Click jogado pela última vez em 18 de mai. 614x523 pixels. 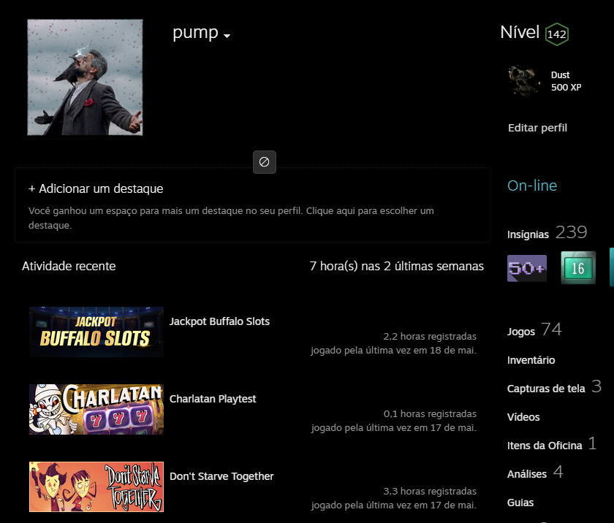pyautogui.click(x=393, y=351)
